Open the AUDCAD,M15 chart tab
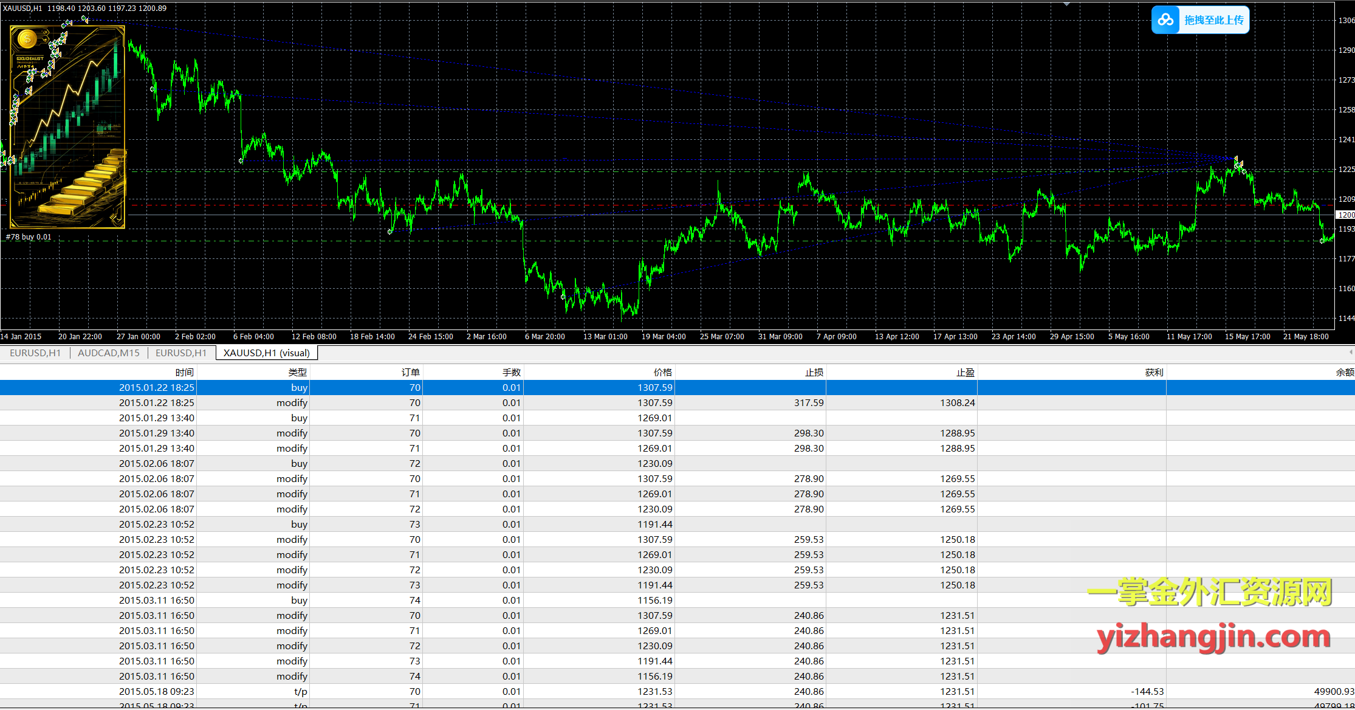Viewport: 1355px width, 710px height. [x=109, y=353]
